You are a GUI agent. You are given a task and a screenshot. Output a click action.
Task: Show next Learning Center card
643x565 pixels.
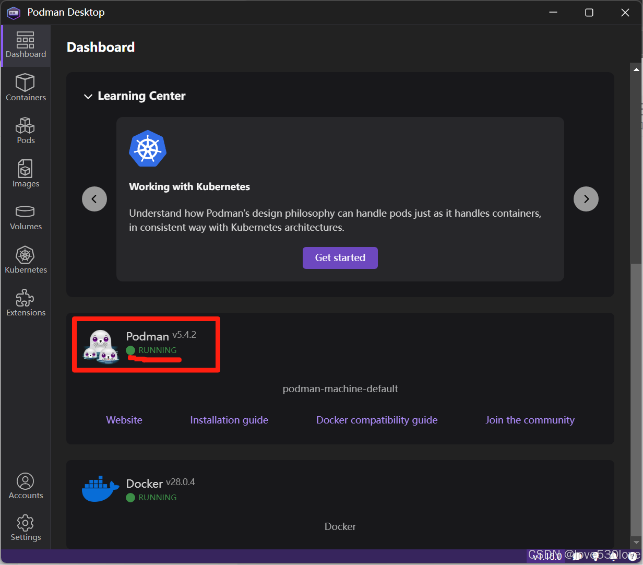[586, 199]
